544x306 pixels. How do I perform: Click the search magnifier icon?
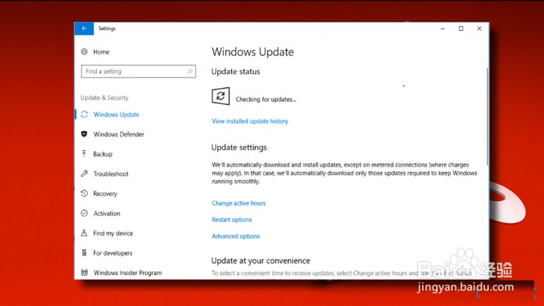click(x=190, y=71)
